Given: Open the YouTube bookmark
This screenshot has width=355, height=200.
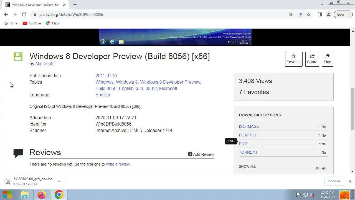Looking at the screenshot, I should coord(32,23).
